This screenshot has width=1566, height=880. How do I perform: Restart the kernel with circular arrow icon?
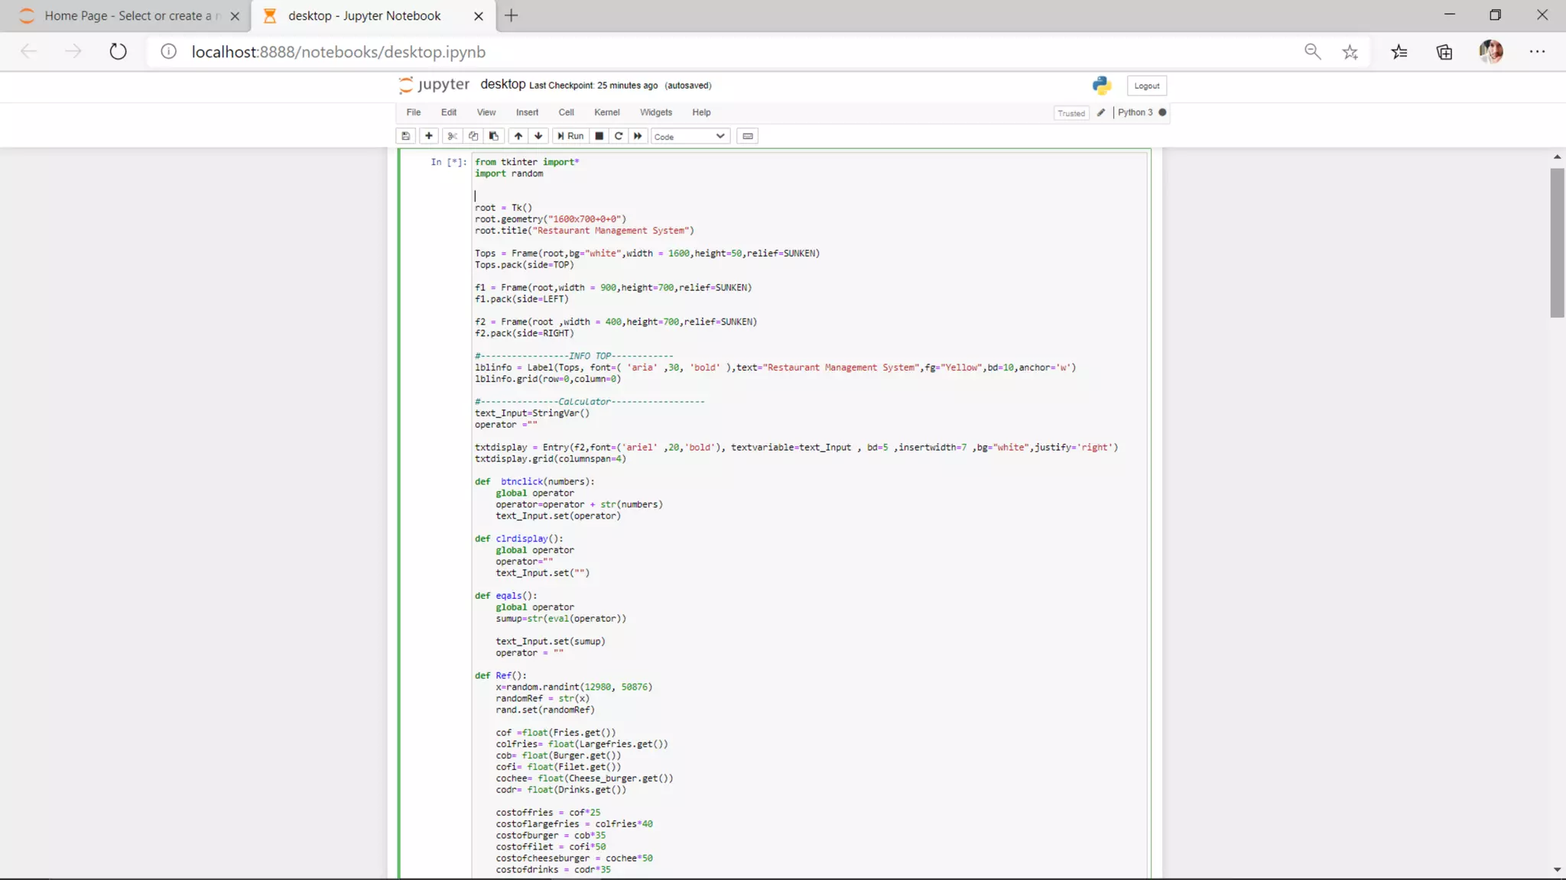coord(619,136)
